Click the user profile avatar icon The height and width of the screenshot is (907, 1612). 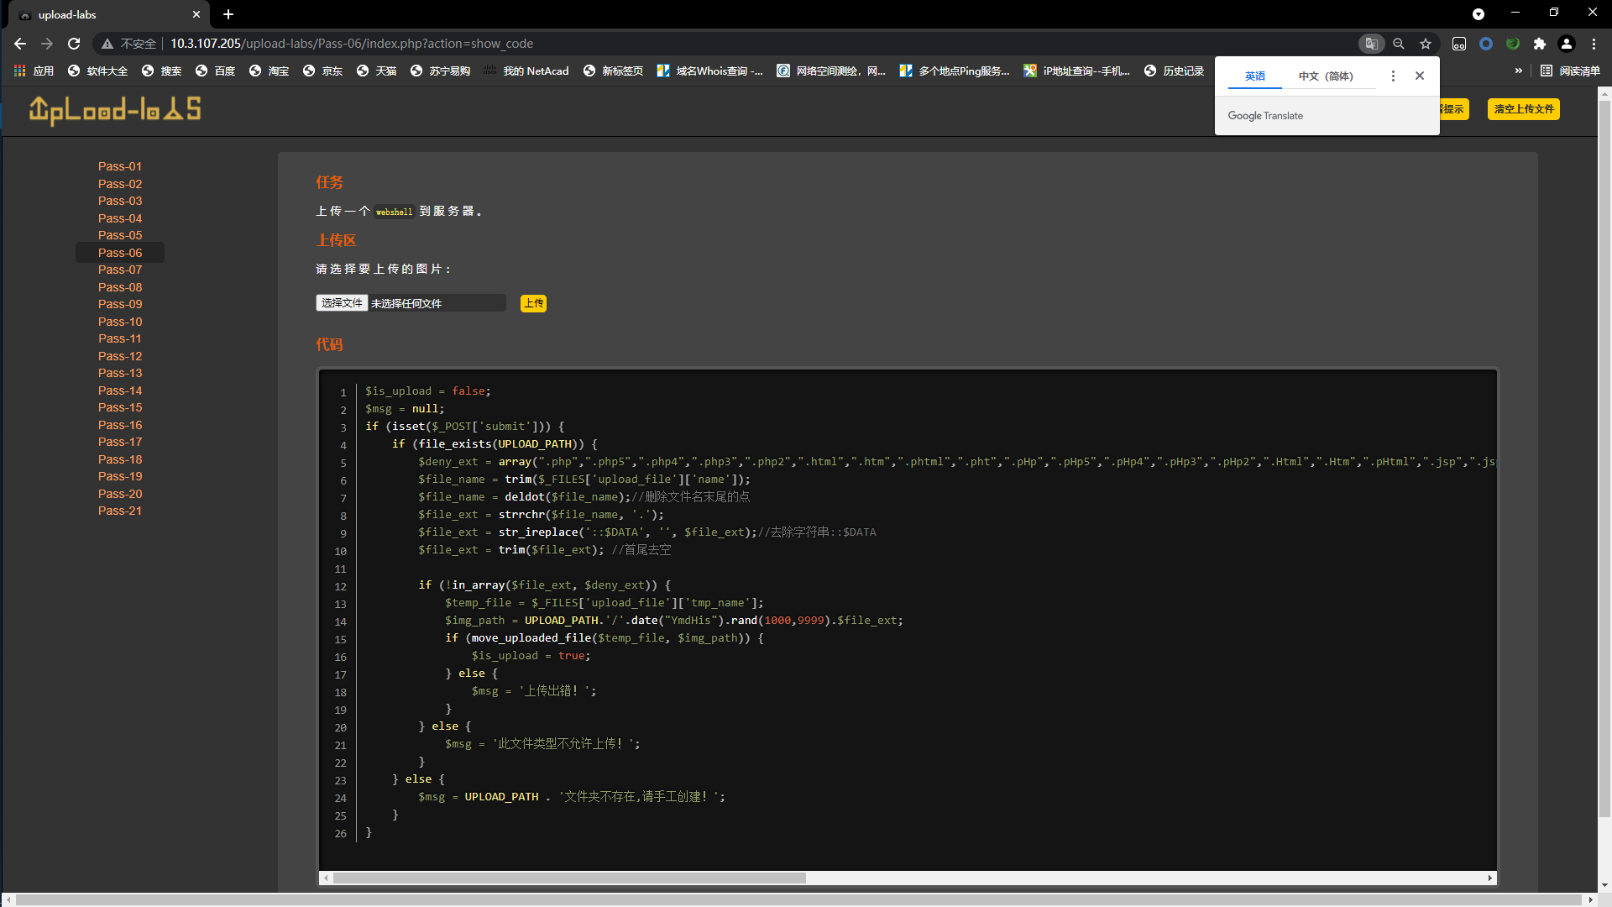pos(1567,44)
